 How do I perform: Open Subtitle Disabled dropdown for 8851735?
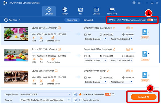point(96,60)
